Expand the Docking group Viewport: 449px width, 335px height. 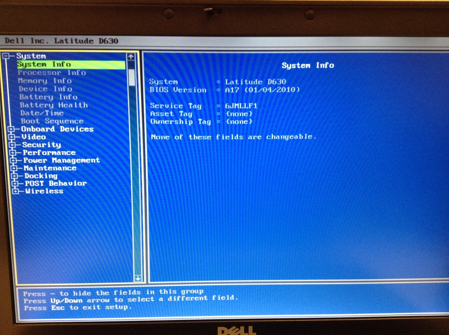tap(15, 176)
